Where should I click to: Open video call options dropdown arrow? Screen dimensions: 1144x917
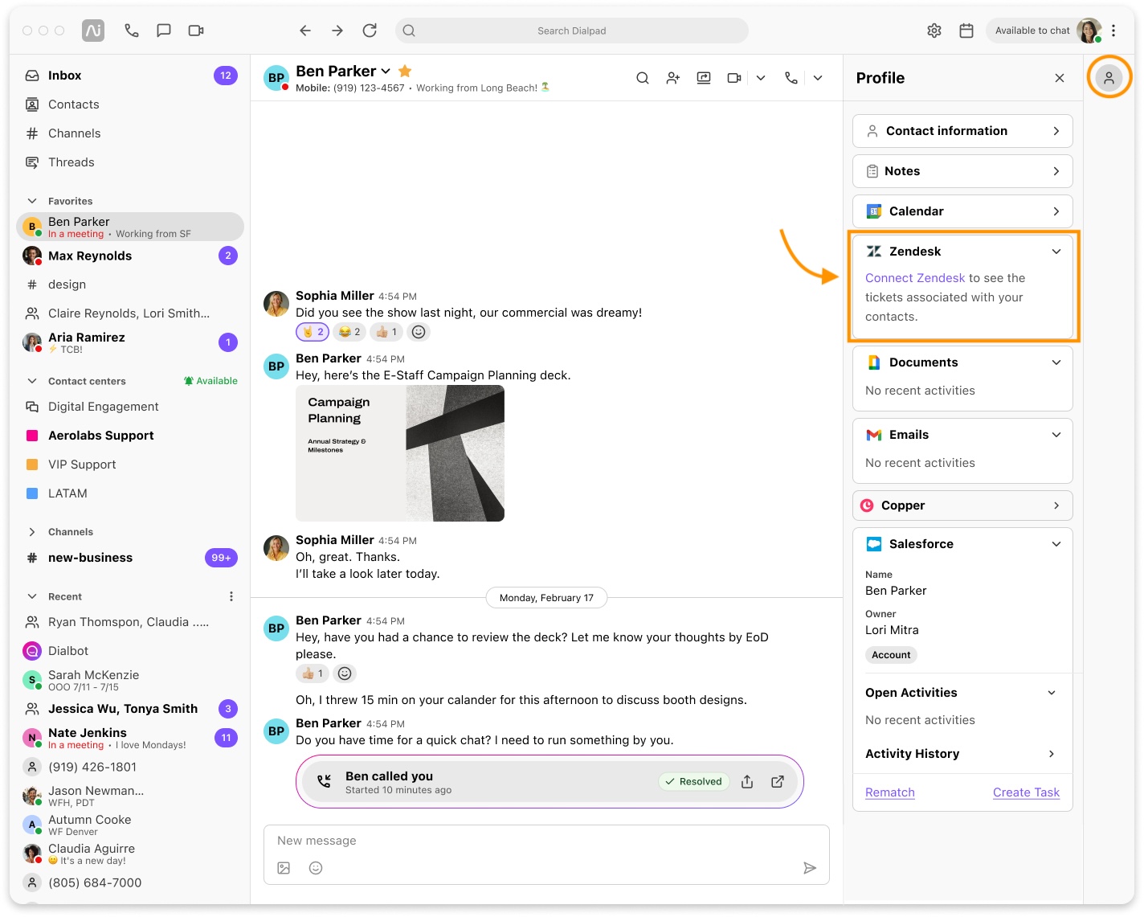[761, 78]
